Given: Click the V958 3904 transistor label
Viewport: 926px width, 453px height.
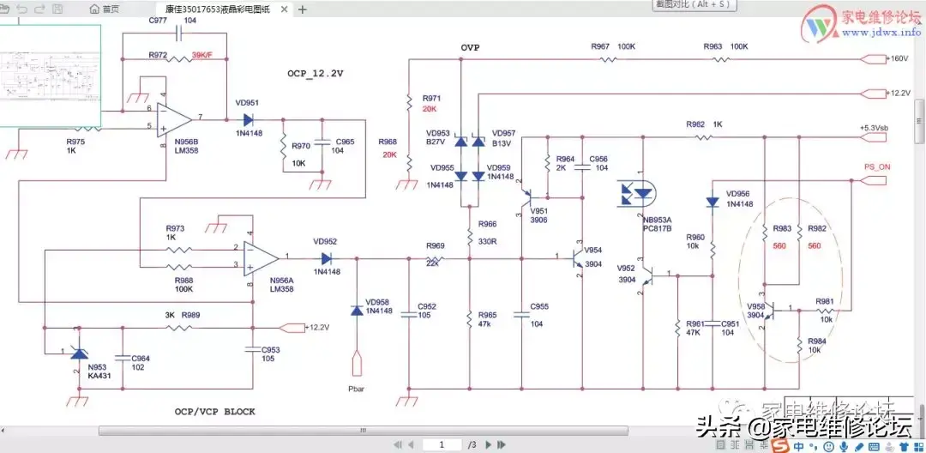Looking at the screenshot, I should click(x=756, y=311).
